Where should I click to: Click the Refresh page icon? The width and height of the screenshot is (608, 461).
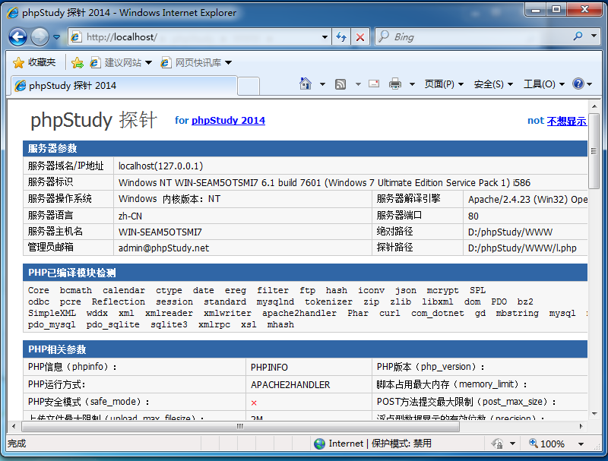[341, 36]
